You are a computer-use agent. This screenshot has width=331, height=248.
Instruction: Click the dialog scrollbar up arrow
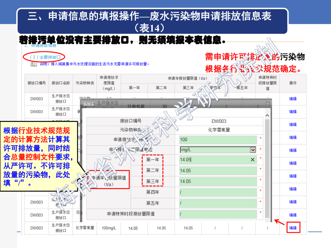[x=267, y=116]
